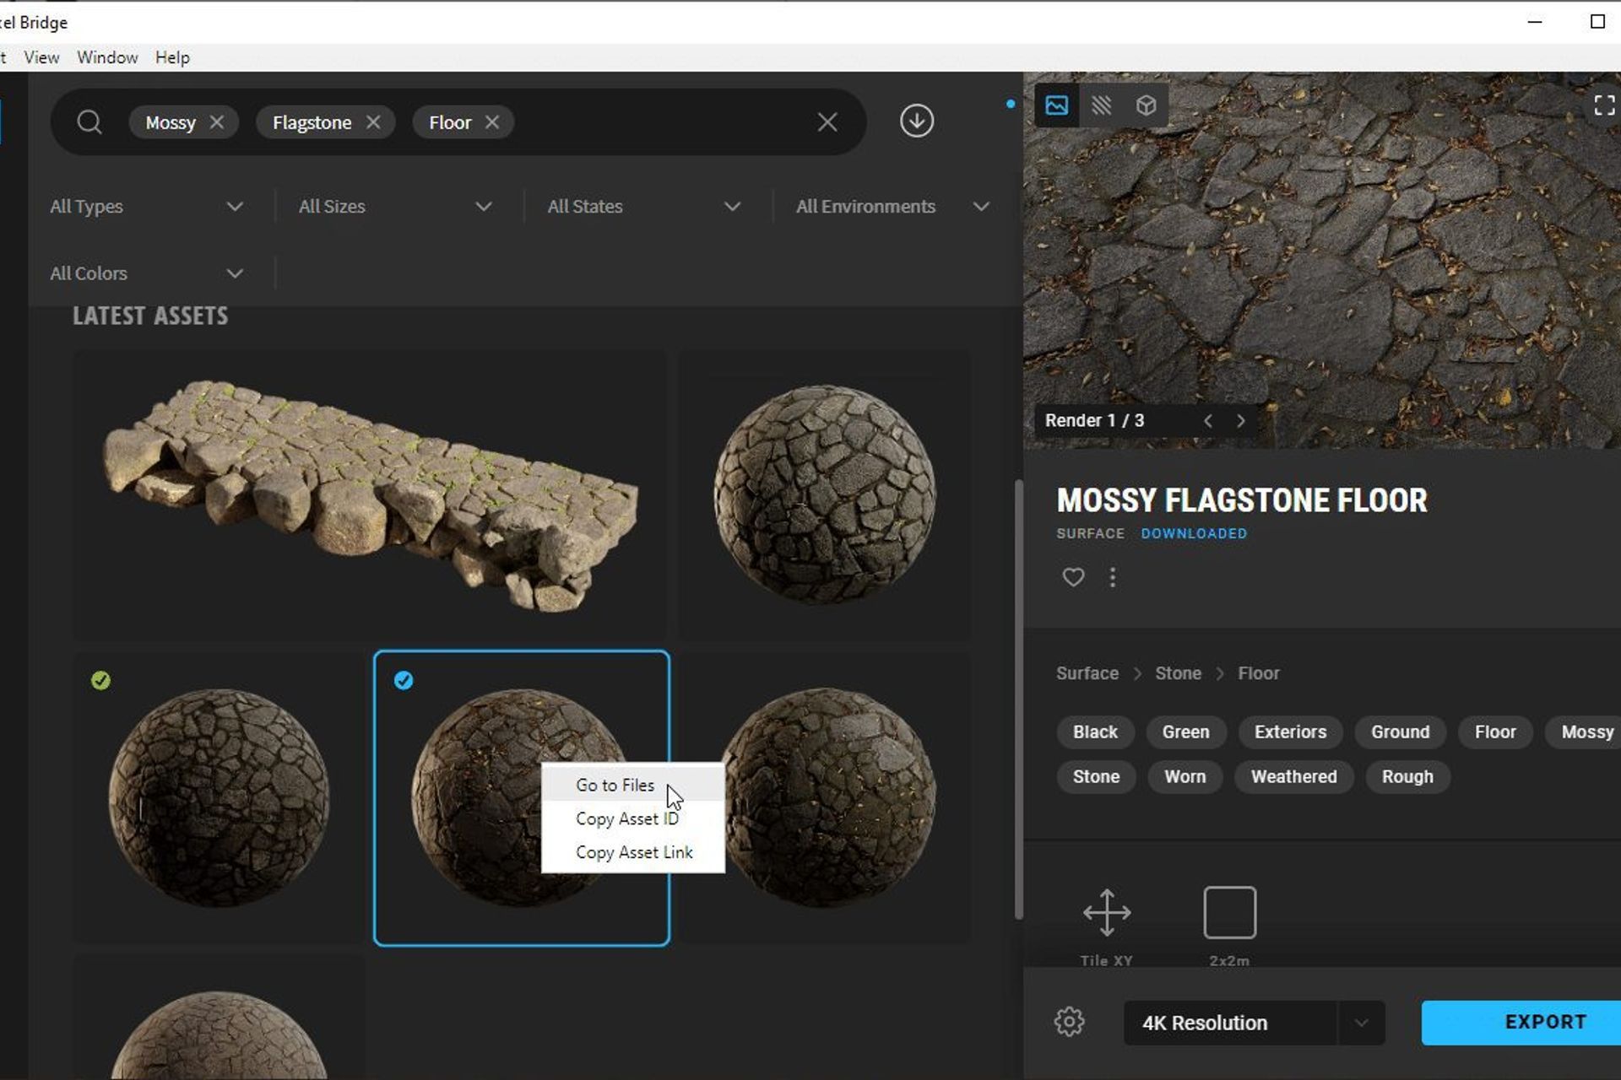Image resolution: width=1621 pixels, height=1080 pixels.
Task: Deselect the blue checkmark on the selected asset
Action: point(404,680)
